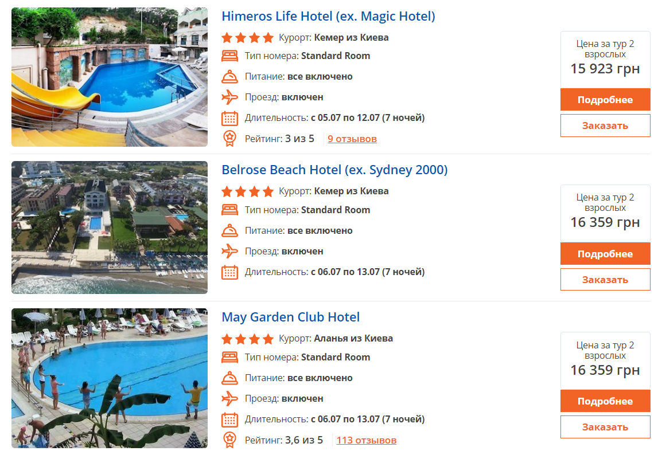Click bed icon for Himeros Life Hotel
Image resolution: width=662 pixels, height=451 pixels.
tap(229, 56)
